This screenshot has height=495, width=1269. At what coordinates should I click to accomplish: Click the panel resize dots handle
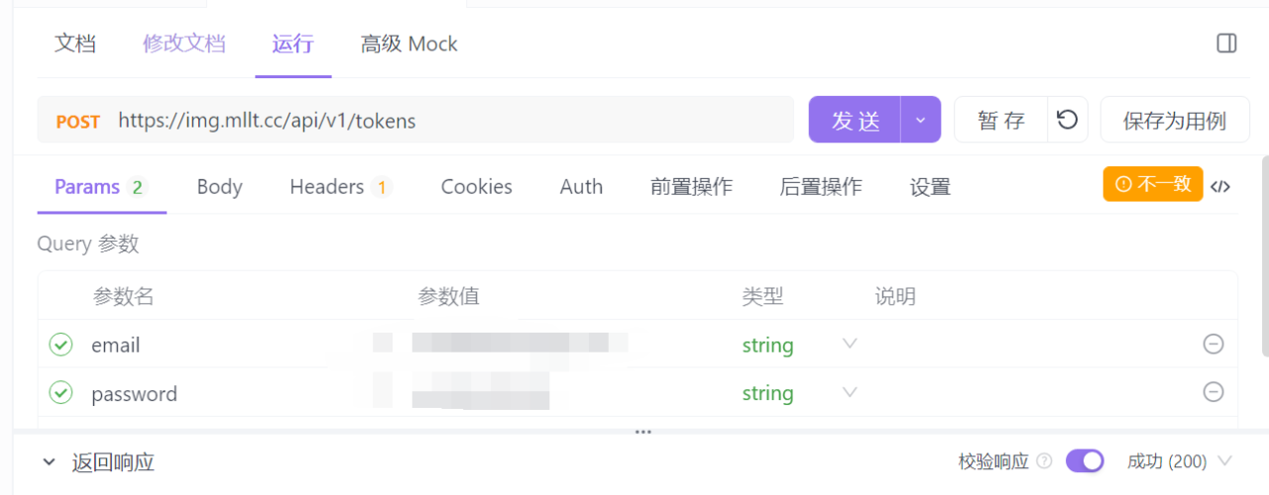643,433
